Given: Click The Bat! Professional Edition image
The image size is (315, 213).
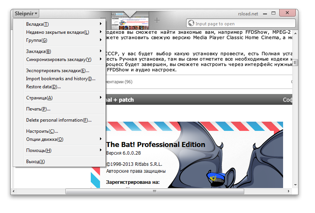Looking at the screenshot, I should [187, 155].
